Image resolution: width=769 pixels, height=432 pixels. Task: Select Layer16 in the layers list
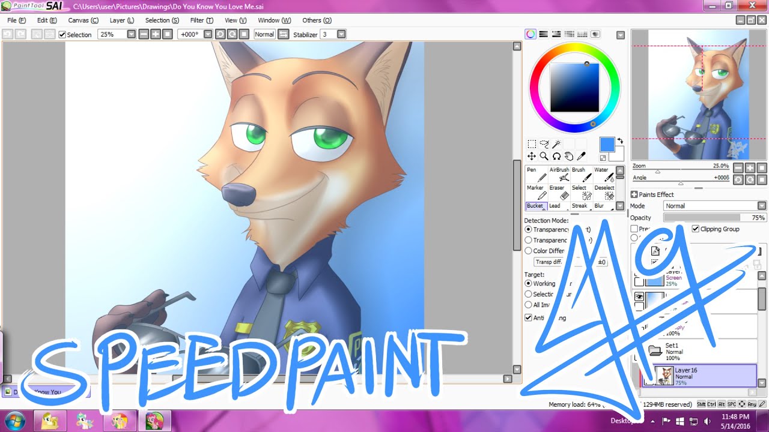(x=700, y=376)
